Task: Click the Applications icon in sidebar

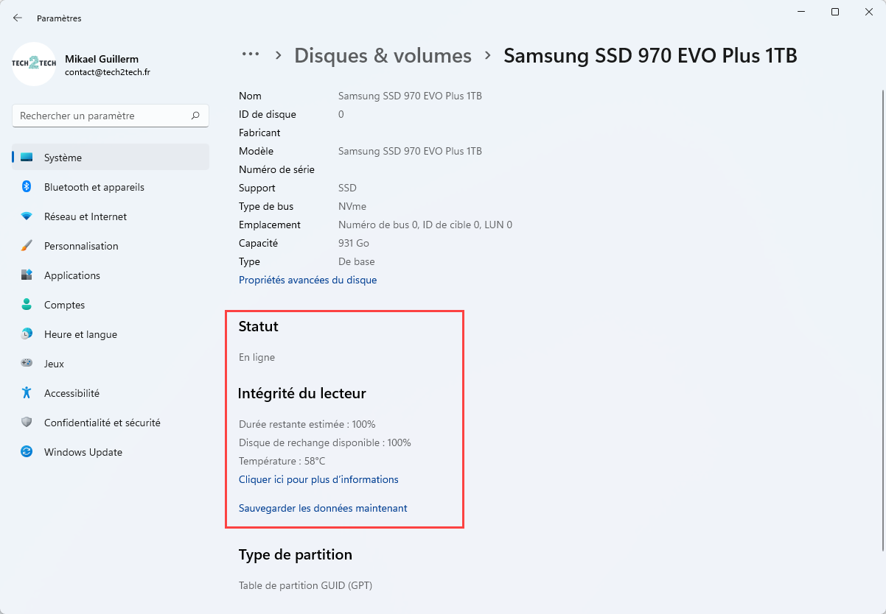Action: click(27, 275)
